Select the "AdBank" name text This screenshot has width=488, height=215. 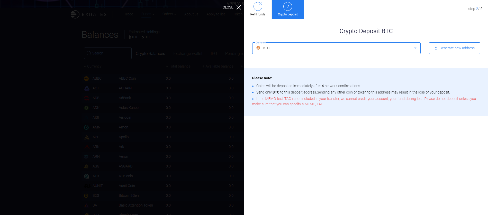125,98
